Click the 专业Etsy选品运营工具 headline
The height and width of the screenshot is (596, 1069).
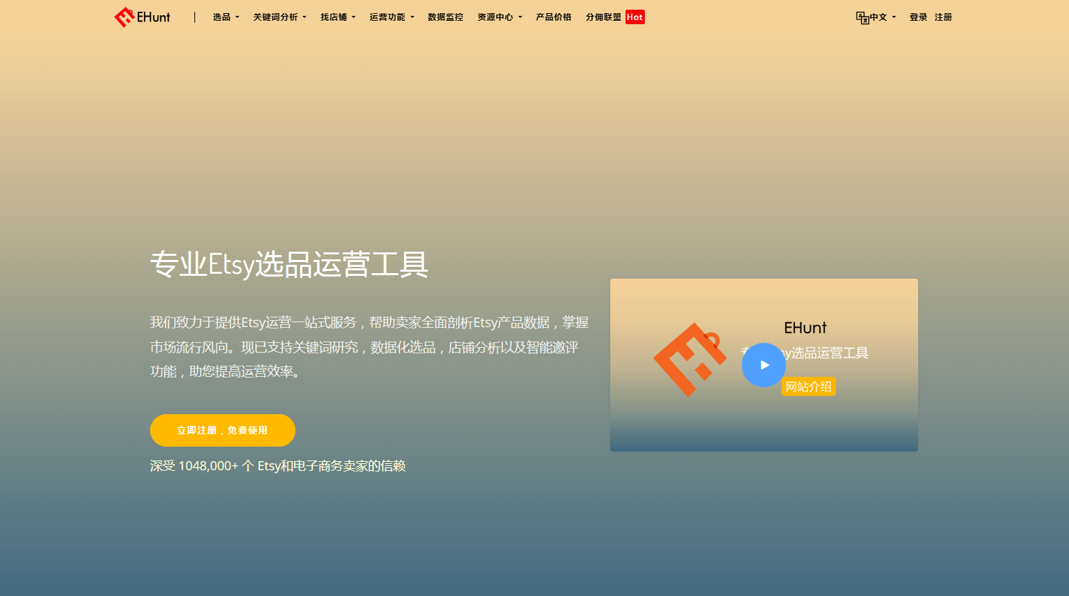point(289,264)
